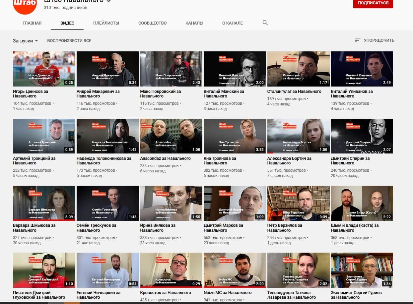Open Писатель Дмитрий Глуховский video thumbnail
413x304 pixels.
click(44, 270)
